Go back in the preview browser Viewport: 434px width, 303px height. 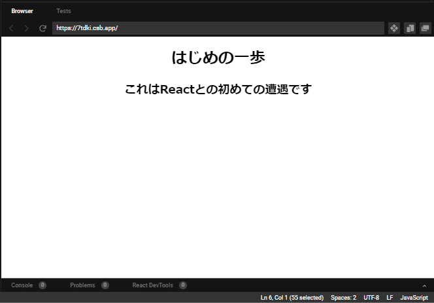click(11, 28)
